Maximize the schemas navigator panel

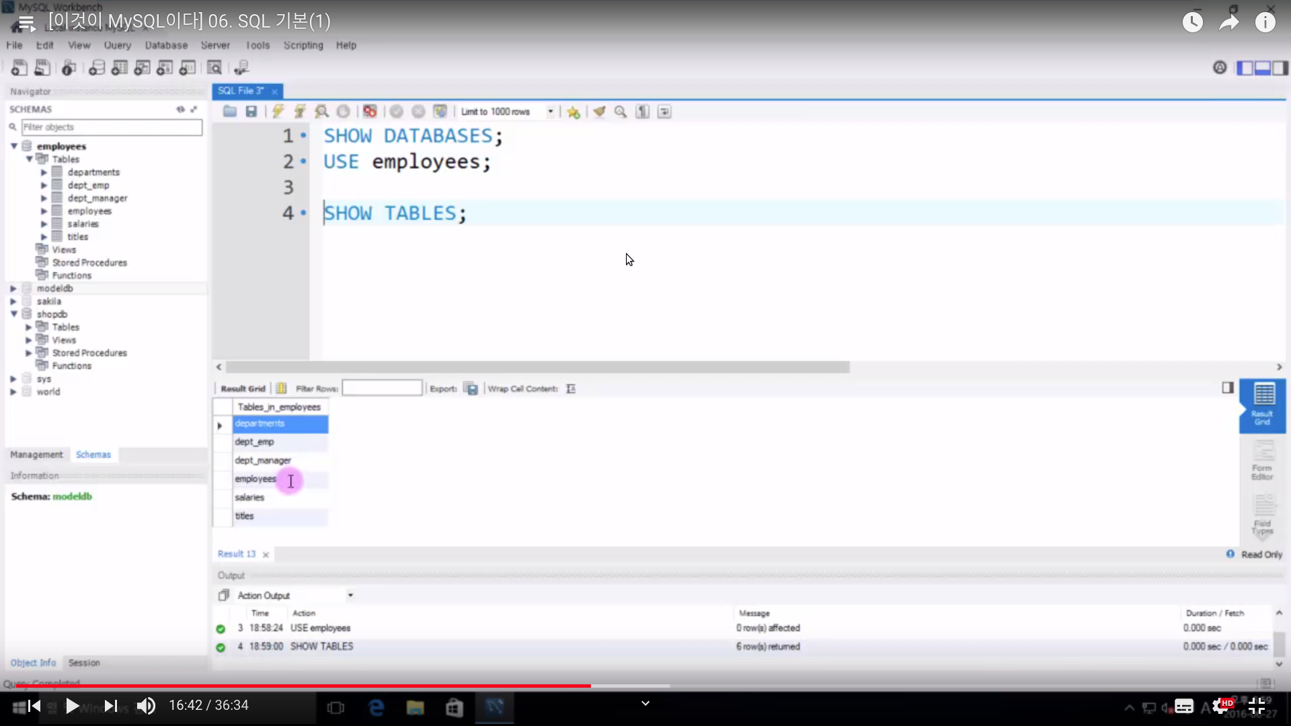tap(194, 109)
